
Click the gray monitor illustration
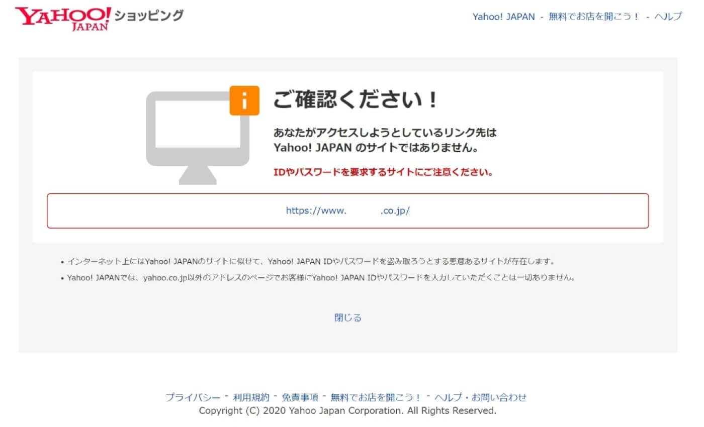[x=198, y=137]
